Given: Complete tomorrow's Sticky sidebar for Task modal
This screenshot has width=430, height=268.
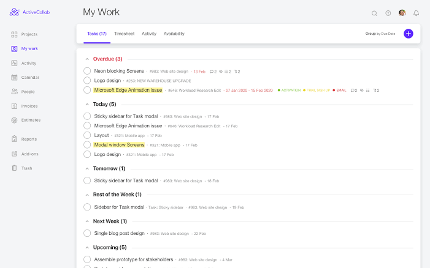Looking at the screenshot, I should tap(87, 181).
